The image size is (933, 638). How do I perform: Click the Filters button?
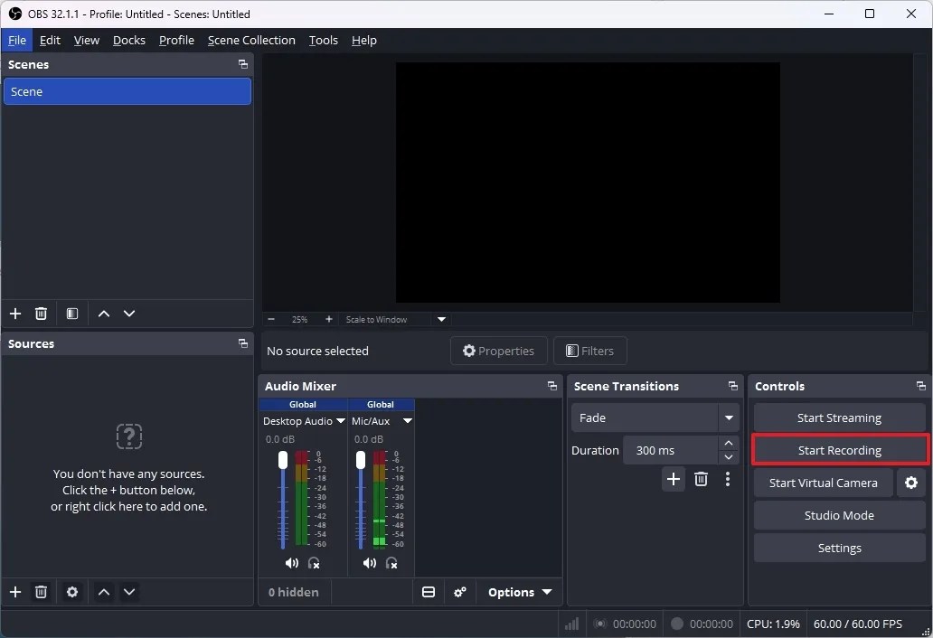point(589,351)
